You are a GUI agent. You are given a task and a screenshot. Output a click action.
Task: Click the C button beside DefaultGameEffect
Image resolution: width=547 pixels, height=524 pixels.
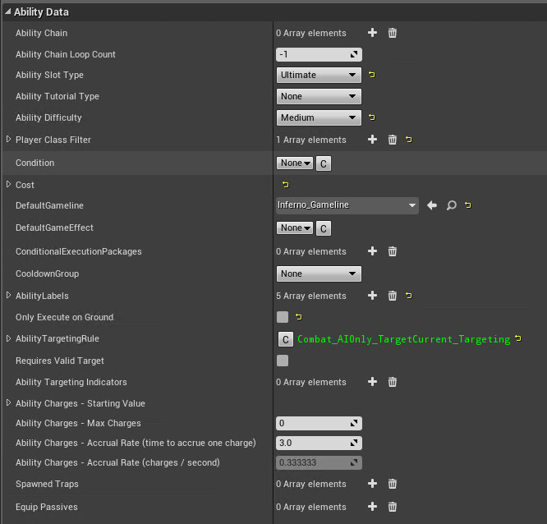[324, 228]
